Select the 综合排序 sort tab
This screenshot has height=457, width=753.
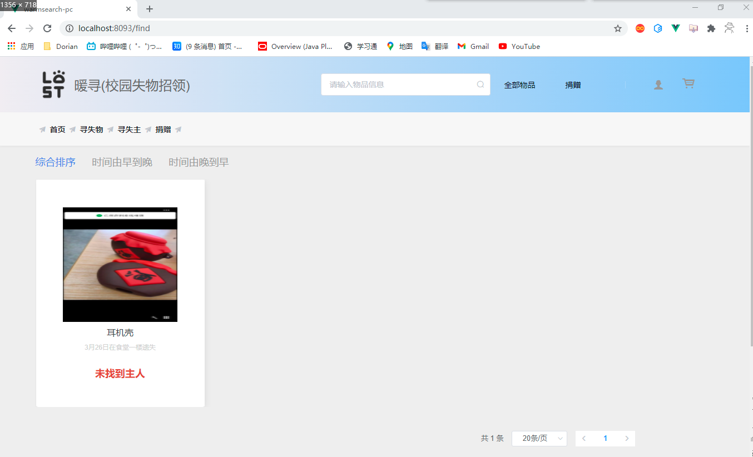(x=56, y=162)
